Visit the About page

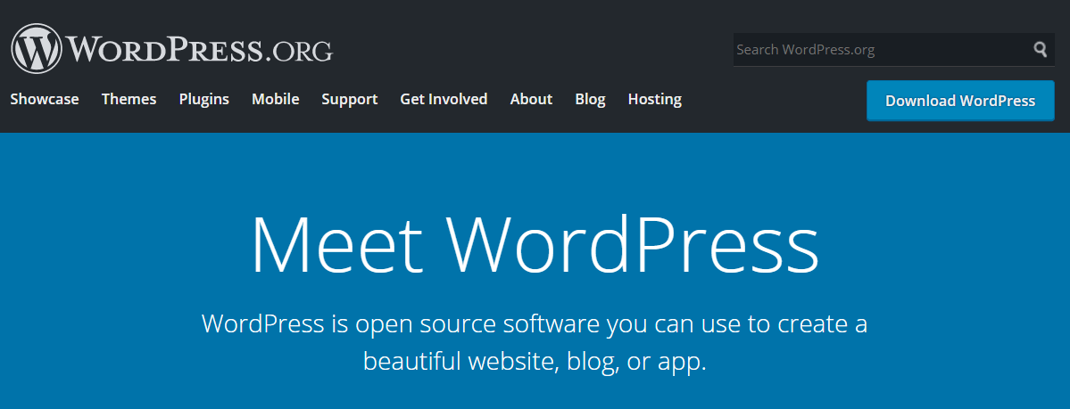532,100
